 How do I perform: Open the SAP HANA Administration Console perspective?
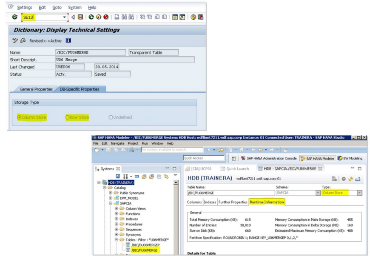pyautogui.click(x=269, y=159)
